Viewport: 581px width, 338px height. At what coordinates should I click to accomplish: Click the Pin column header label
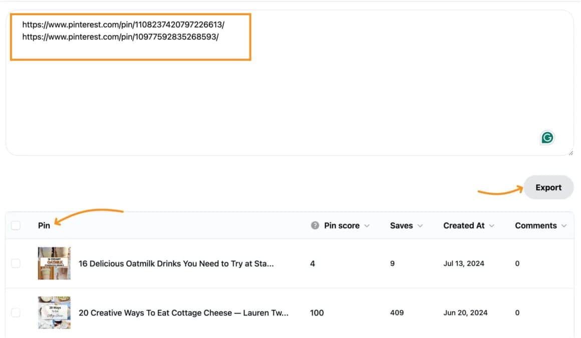pos(44,225)
